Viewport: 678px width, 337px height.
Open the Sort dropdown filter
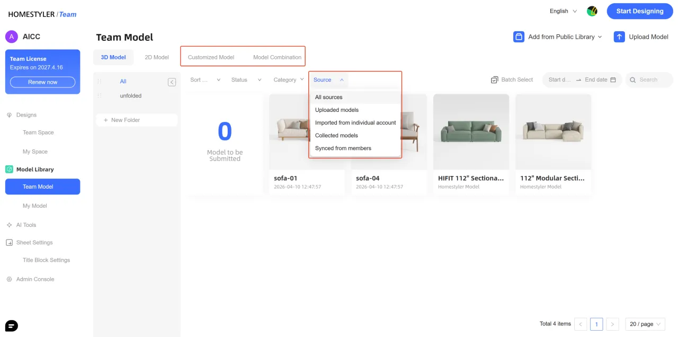pyautogui.click(x=205, y=80)
